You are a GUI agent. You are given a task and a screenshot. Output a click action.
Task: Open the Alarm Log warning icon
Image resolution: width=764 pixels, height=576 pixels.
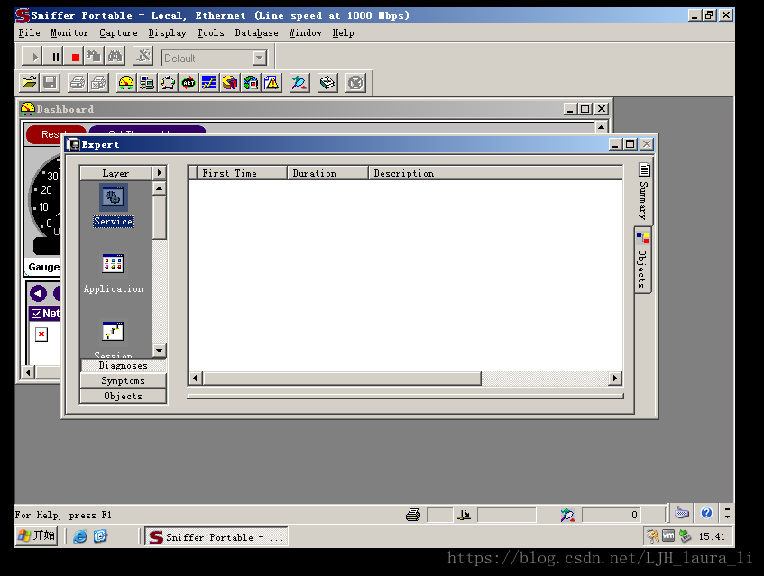[272, 83]
